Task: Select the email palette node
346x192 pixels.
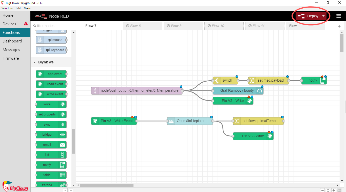Action: 51,145
